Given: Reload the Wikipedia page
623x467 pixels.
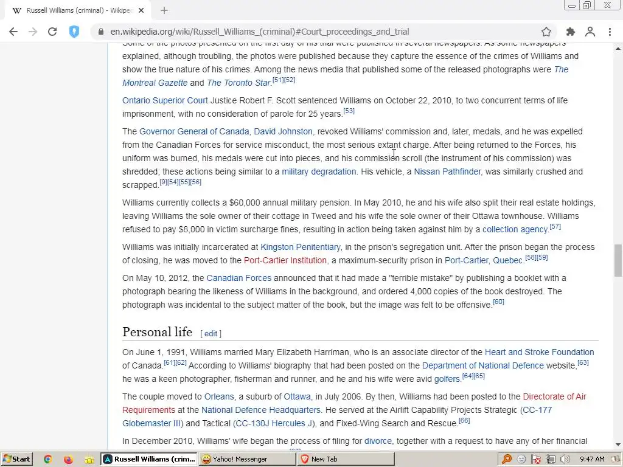Looking at the screenshot, I should pos(52,32).
